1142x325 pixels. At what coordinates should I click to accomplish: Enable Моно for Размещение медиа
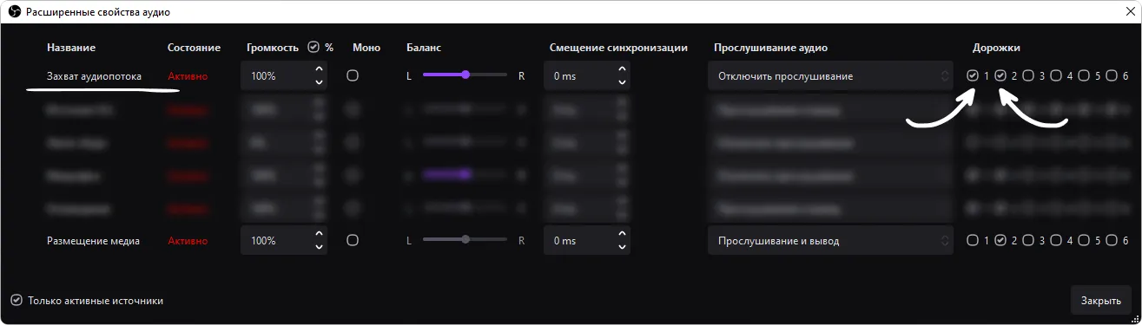pyautogui.click(x=353, y=240)
